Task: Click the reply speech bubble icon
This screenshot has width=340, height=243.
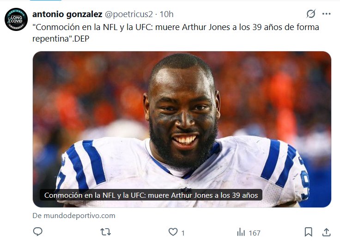Action: 38,232
